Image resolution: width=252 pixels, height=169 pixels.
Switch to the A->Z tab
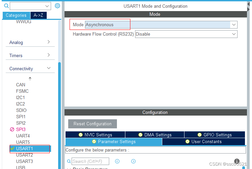[x=38, y=15]
